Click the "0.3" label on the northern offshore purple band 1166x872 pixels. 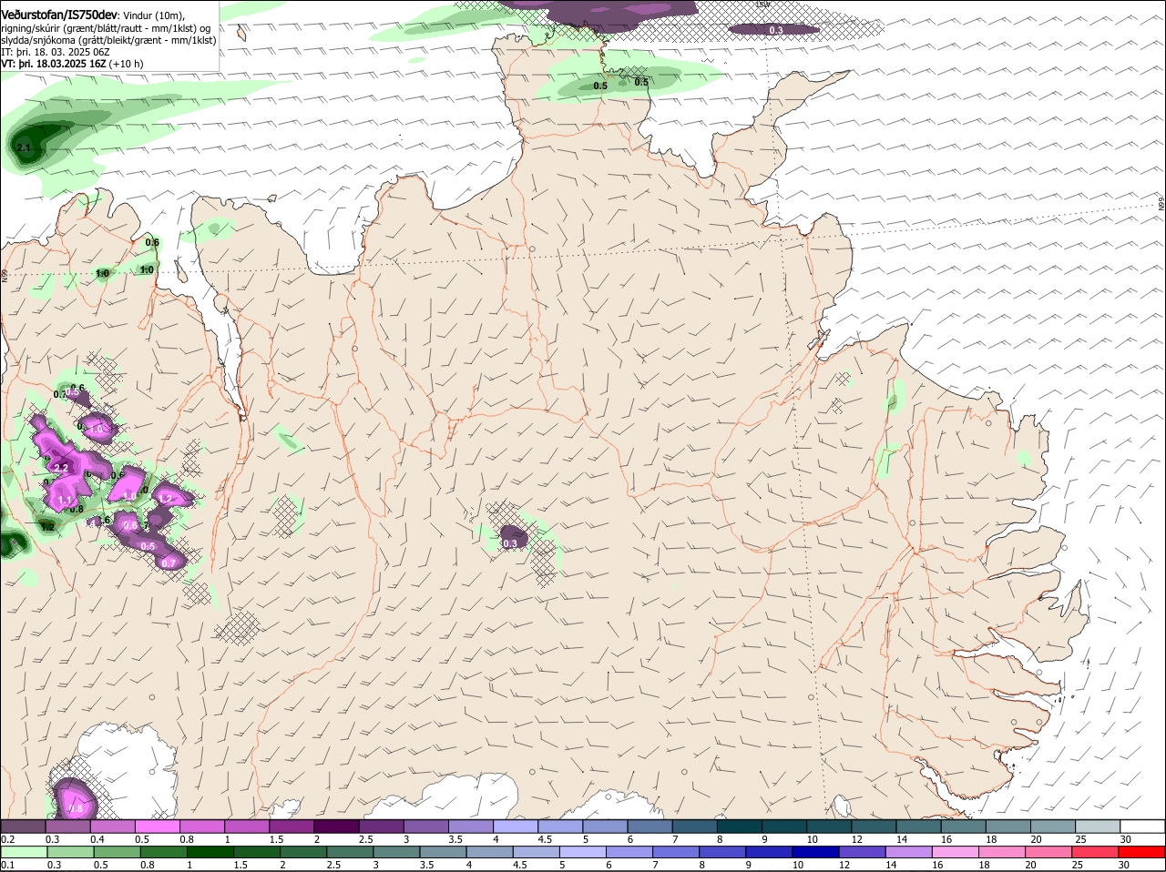[776, 30]
